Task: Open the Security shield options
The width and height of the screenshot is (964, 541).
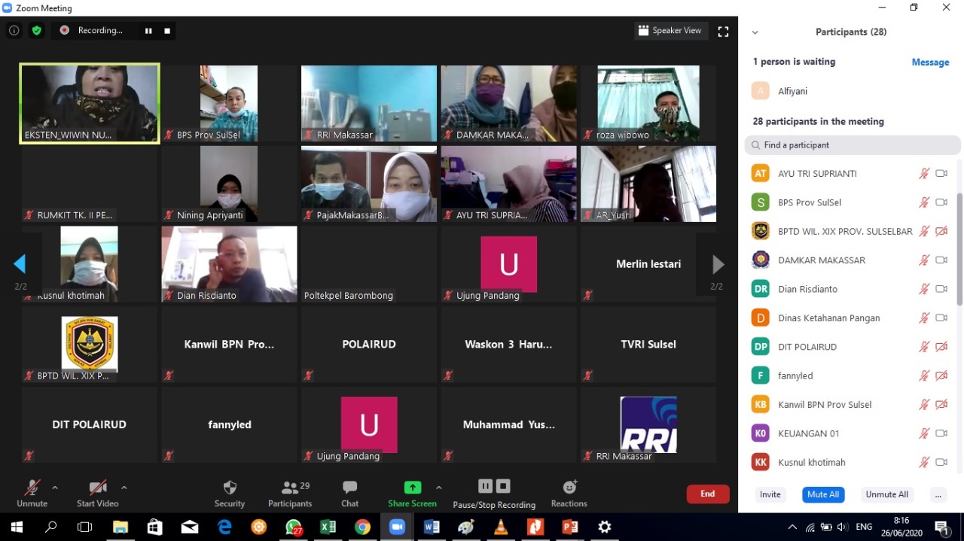Action: [x=230, y=494]
